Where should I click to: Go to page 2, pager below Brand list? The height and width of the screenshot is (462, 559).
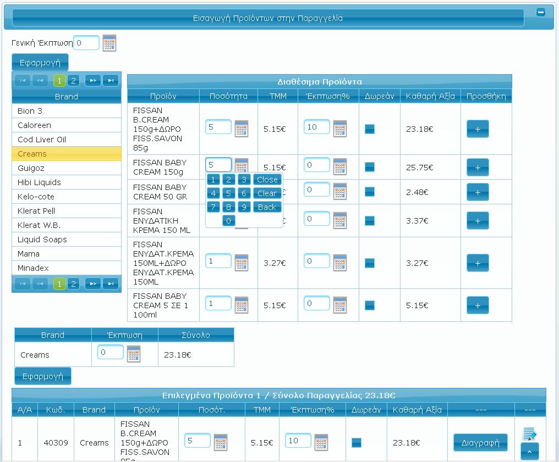pyautogui.click(x=73, y=284)
